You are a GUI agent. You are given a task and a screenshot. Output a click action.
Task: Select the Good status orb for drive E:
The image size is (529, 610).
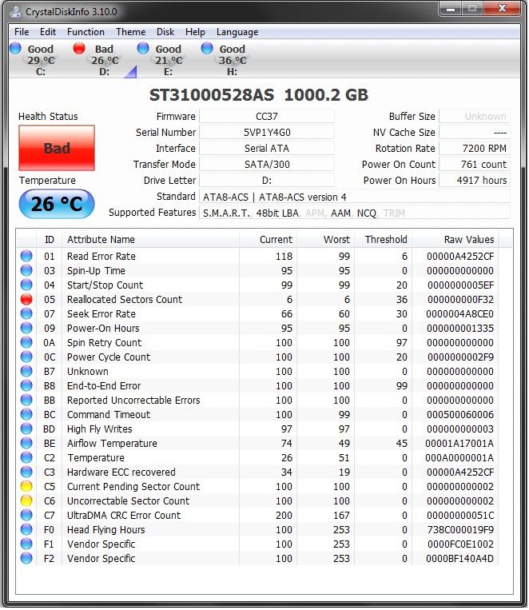(143, 49)
